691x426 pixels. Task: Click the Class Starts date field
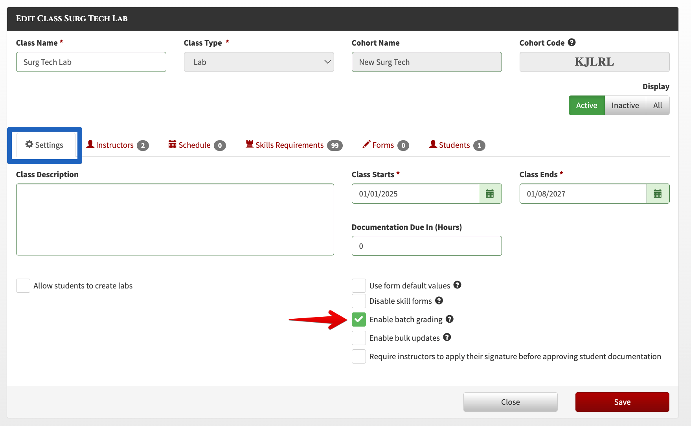(415, 194)
